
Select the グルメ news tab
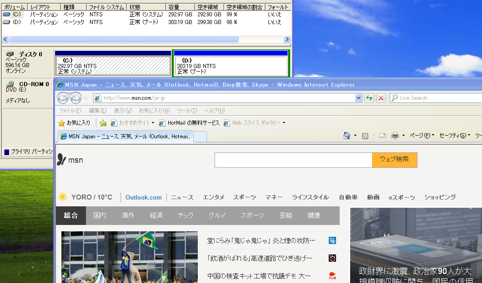point(217,215)
